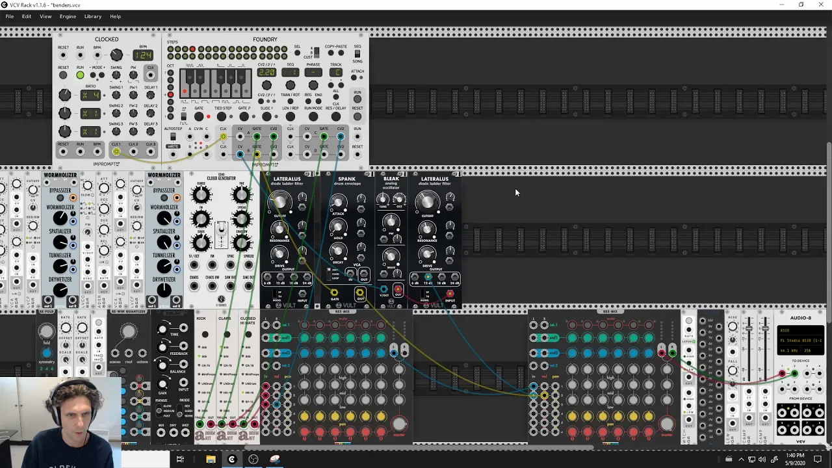
Task: Click the Foundry RUN MODE button
Action: point(313,116)
